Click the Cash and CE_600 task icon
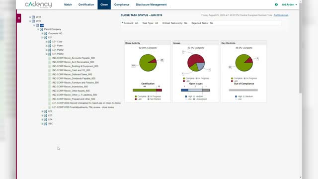The height and width of the screenshot is (179, 318). 50,70
